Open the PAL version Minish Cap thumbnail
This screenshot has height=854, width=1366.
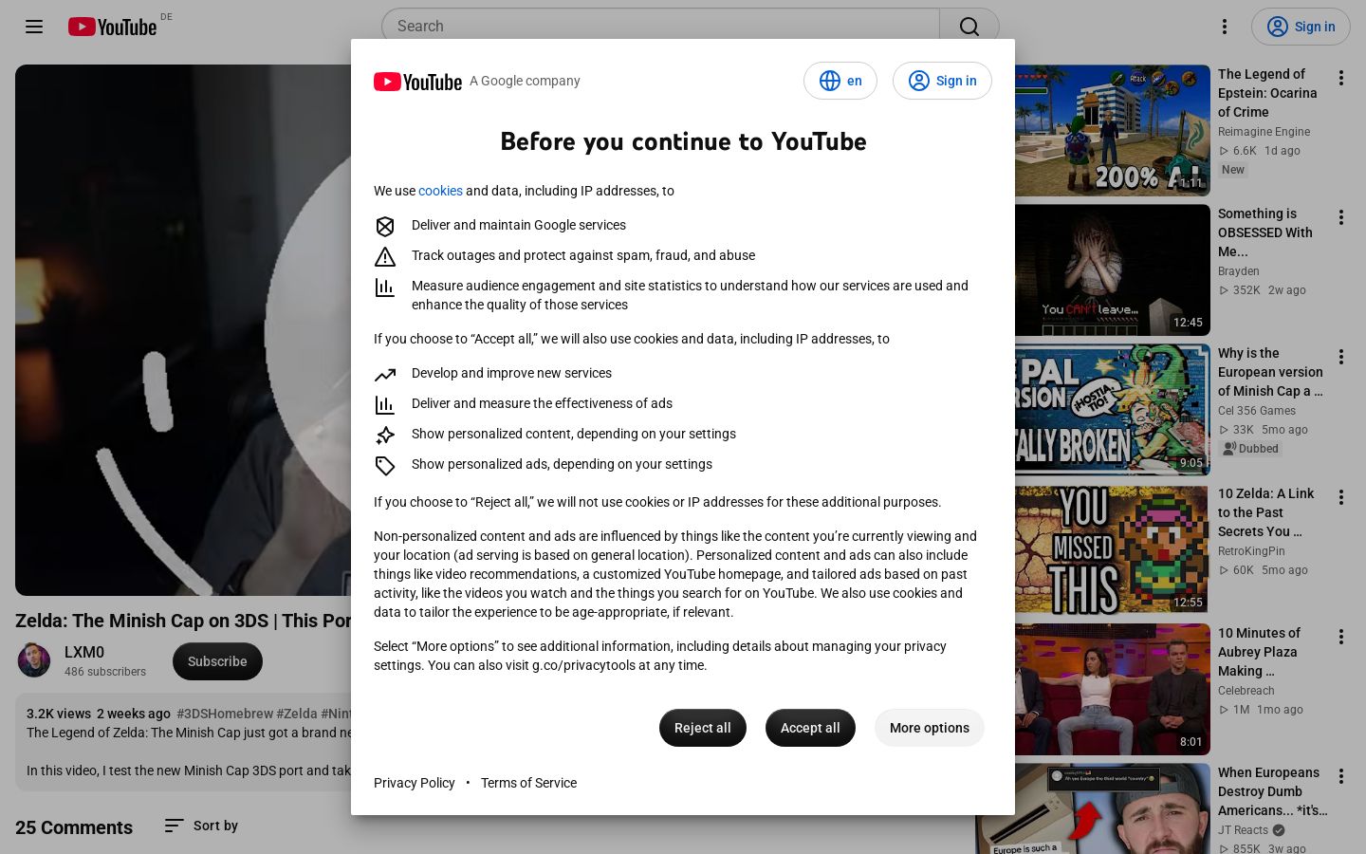[1113, 410]
